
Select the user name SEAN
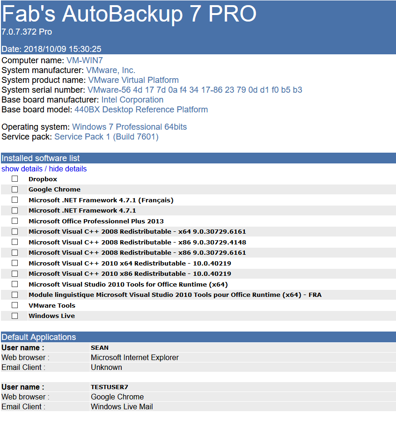click(x=100, y=348)
